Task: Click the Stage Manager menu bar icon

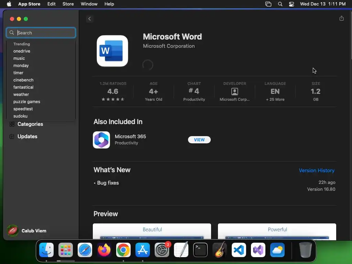Action: 268,4
